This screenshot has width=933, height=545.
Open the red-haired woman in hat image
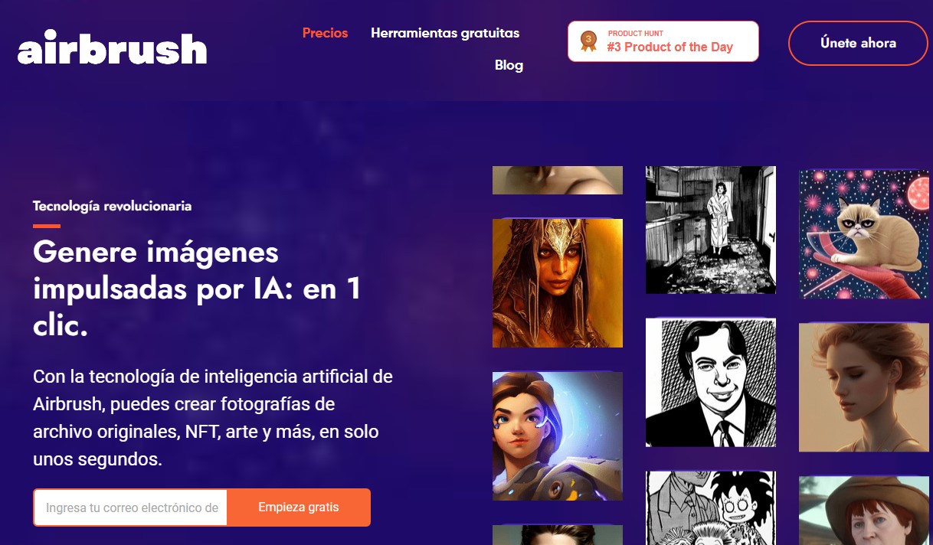(864, 511)
